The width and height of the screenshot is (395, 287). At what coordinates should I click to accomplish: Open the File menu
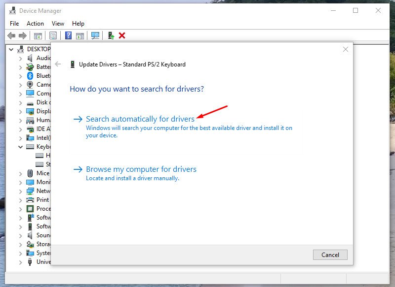click(x=14, y=23)
